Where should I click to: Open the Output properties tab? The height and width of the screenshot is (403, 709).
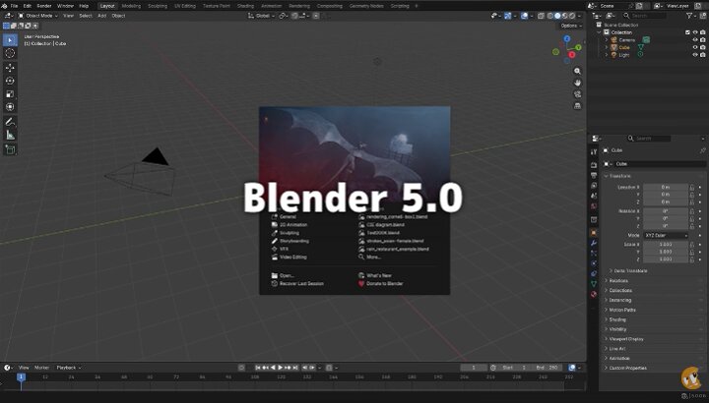594,175
